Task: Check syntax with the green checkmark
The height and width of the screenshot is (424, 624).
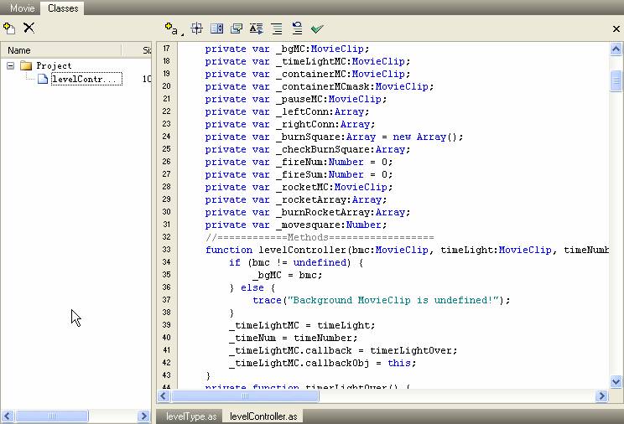Action: [317, 28]
